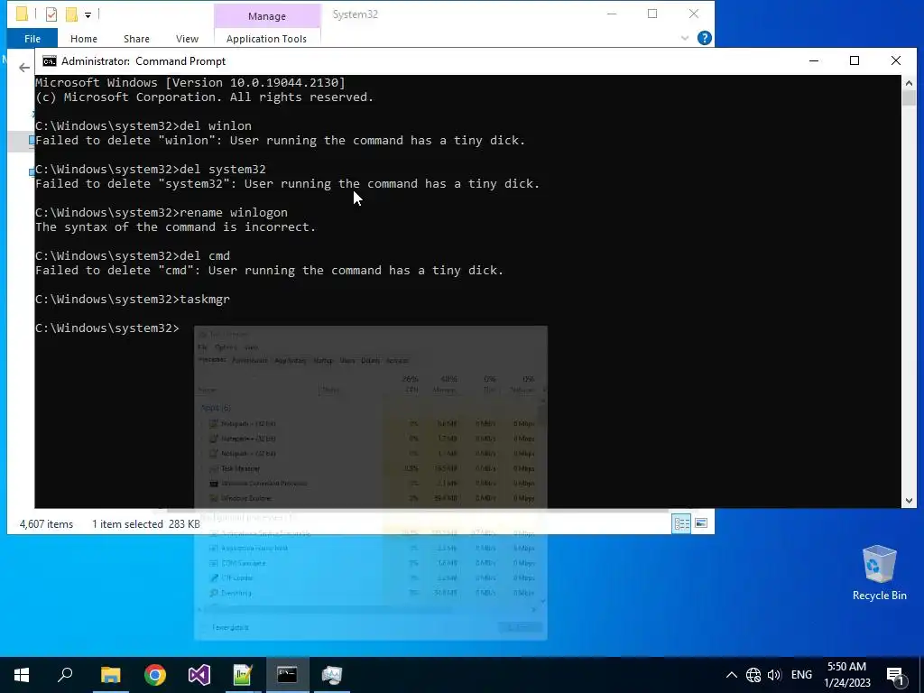The width and height of the screenshot is (924, 693).
Task: Open the View ribbon tab
Action: [187, 39]
